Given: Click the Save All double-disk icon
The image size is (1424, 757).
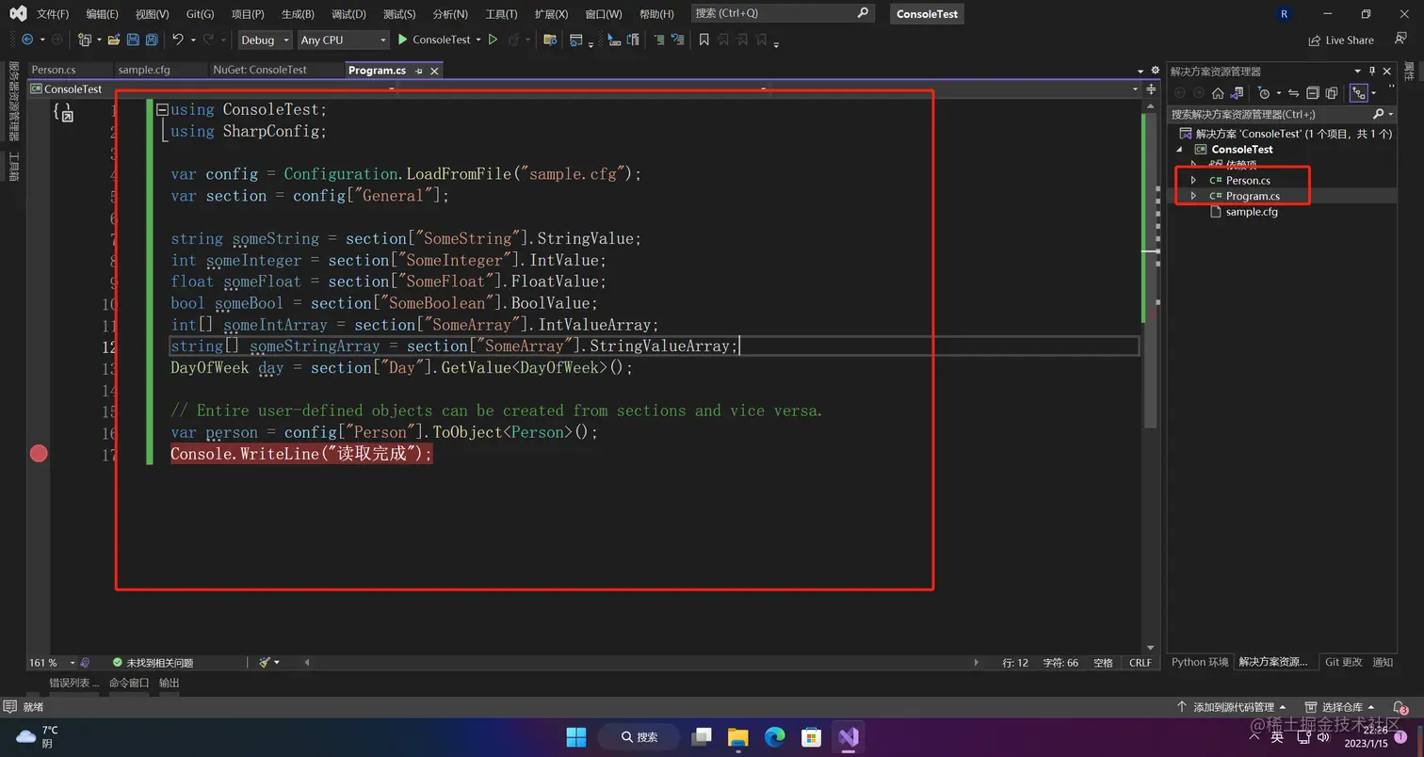Looking at the screenshot, I should [x=152, y=40].
